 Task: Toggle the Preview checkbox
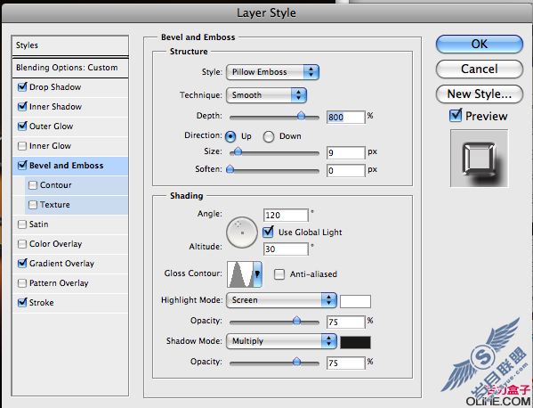click(456, 116)
